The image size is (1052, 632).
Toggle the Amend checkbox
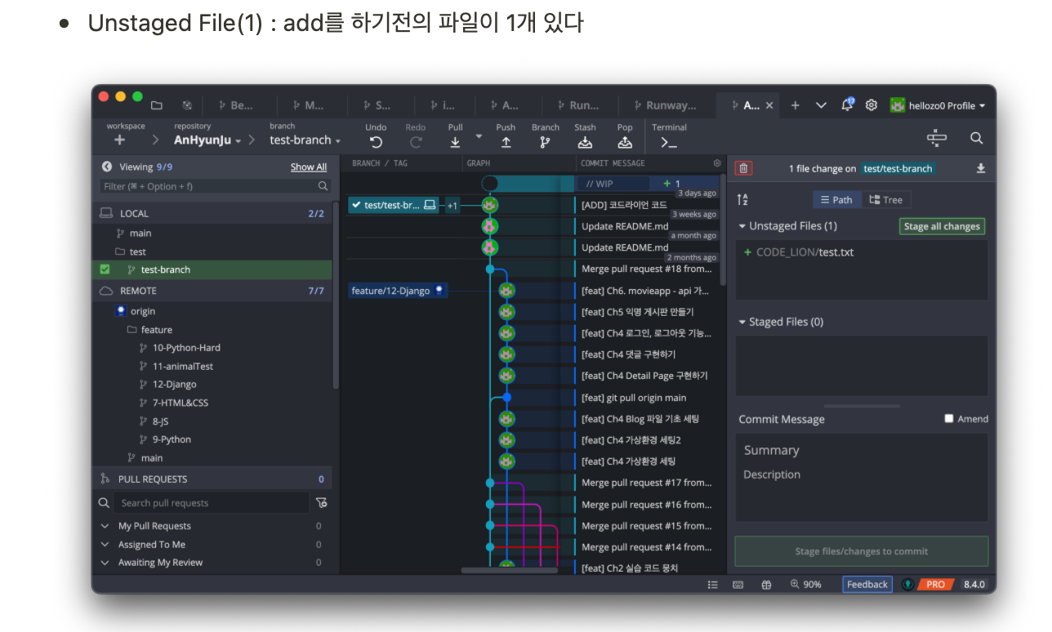(949, 419)
